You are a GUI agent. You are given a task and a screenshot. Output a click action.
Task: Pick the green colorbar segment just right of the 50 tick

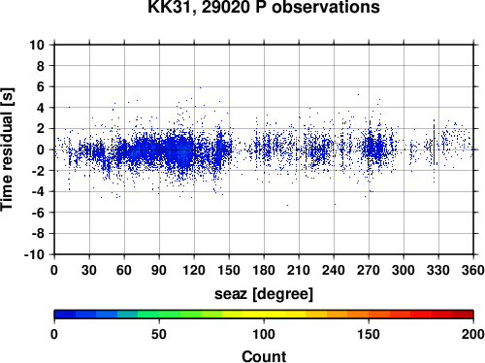tap(170, 314)
